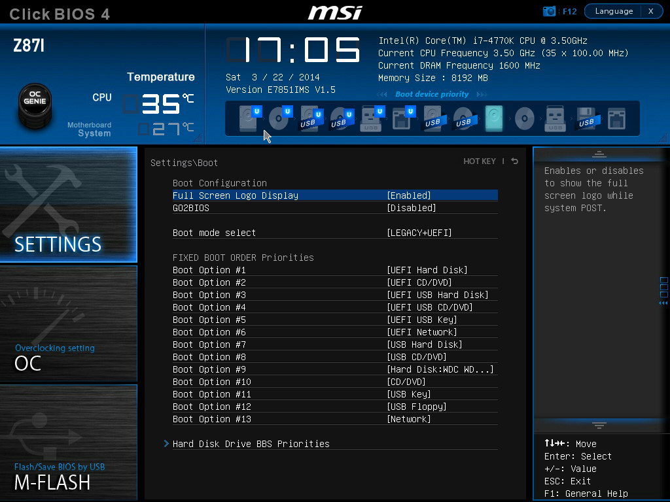The image size is (670, 502).
Task: Click the [CD/DVD] value for option #10
Action: coord(406,382)
